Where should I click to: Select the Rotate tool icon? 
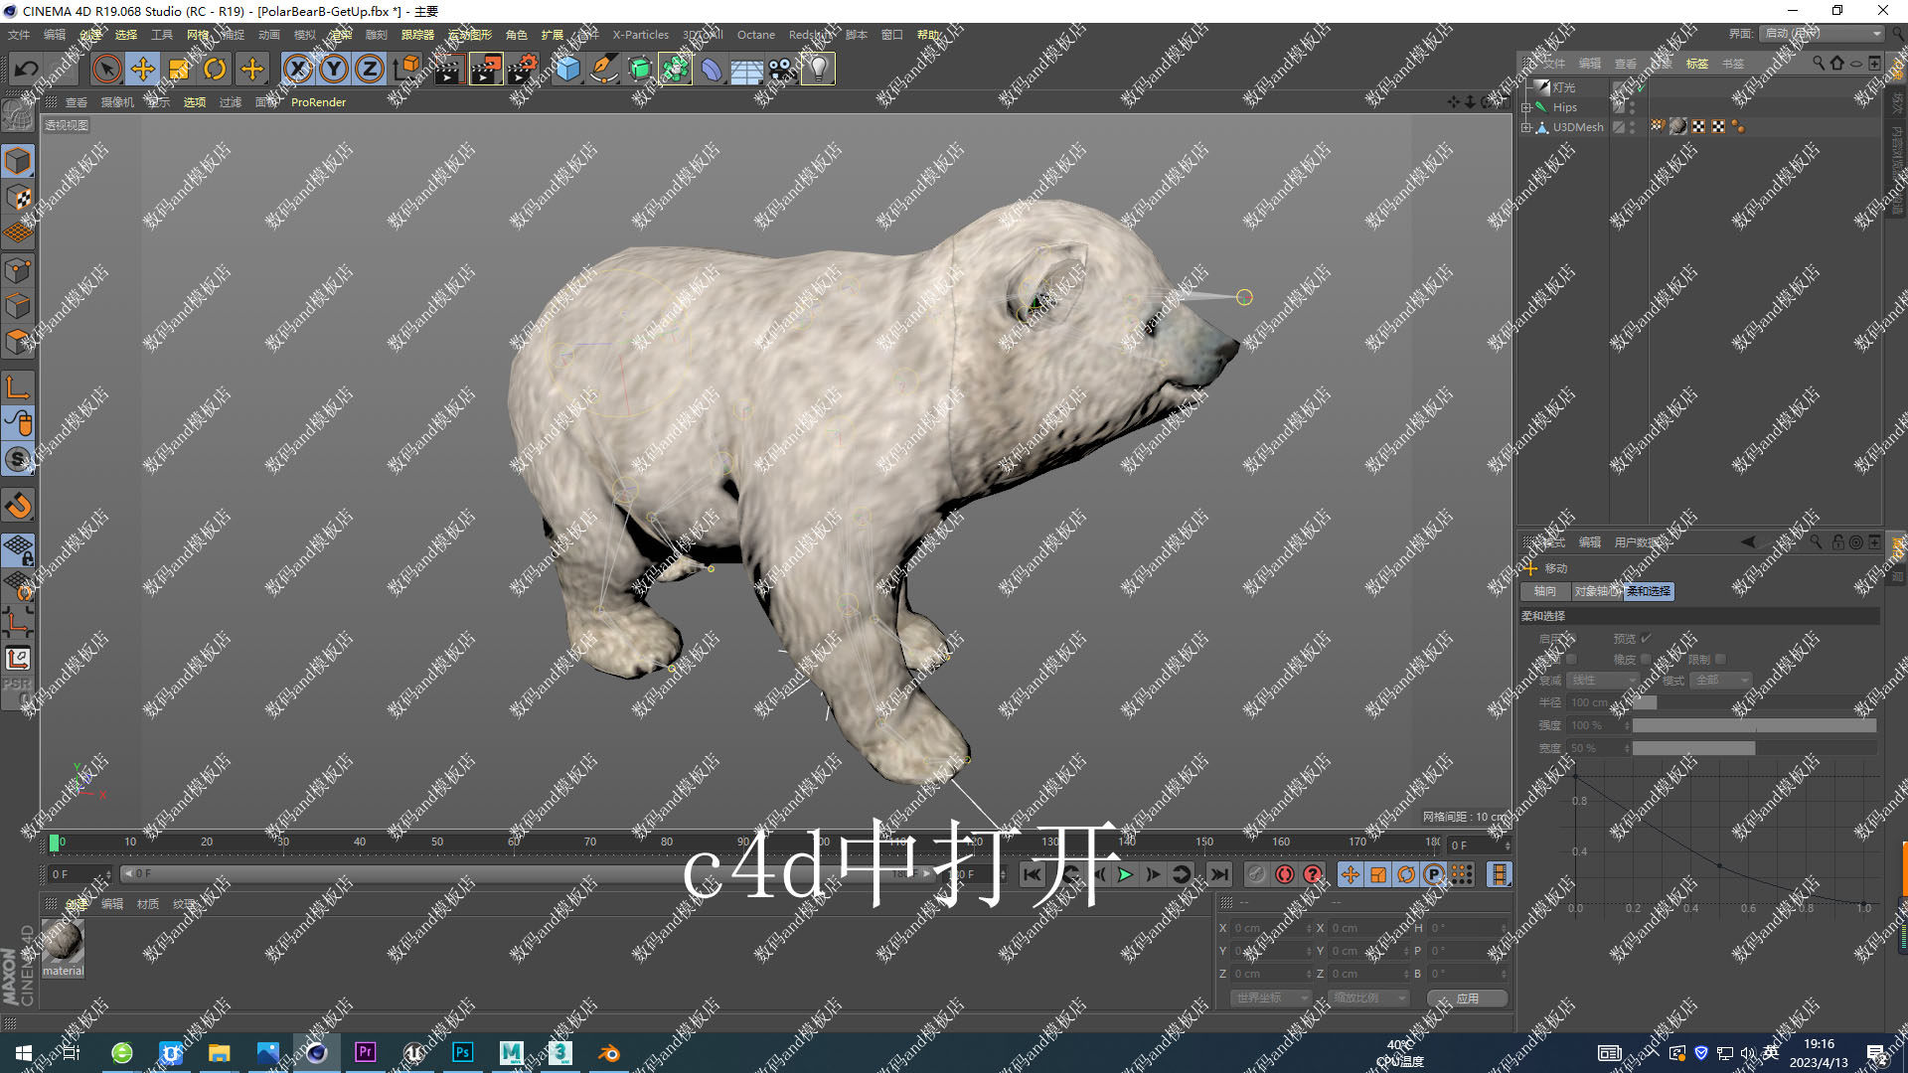click(216, 69)
